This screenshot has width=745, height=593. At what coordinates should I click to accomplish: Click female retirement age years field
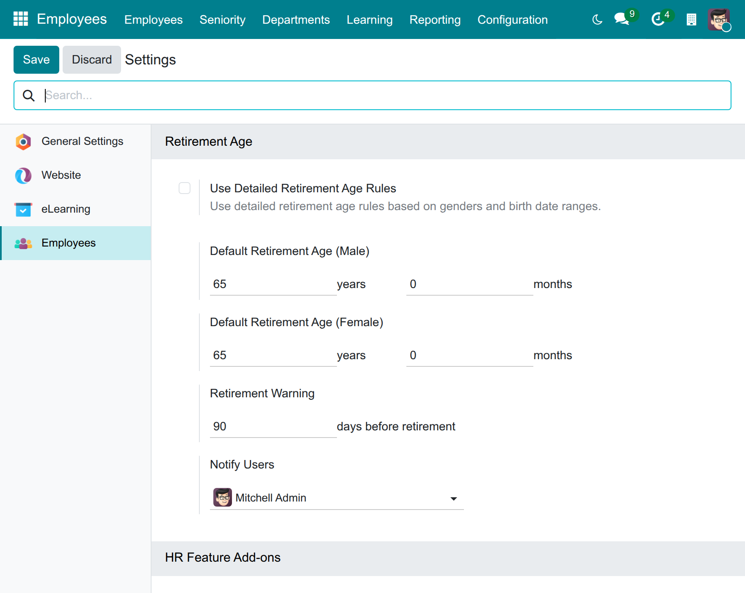273,355
